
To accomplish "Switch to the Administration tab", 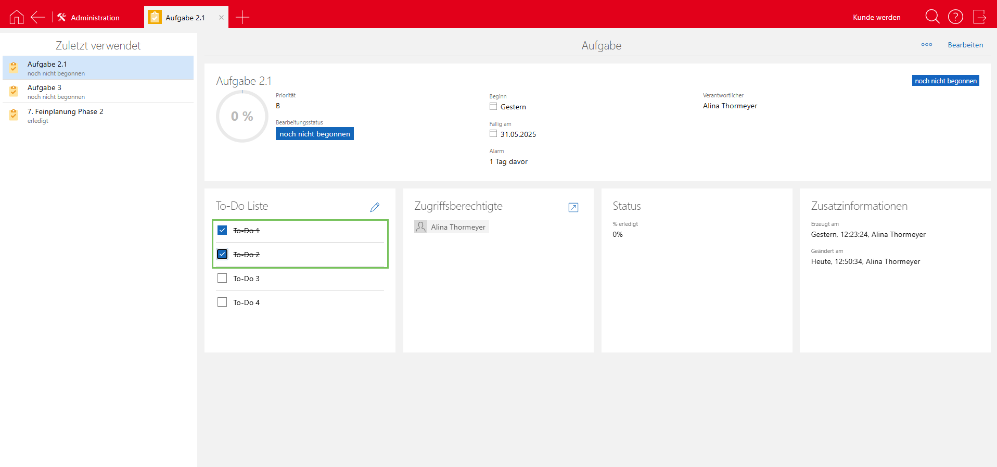I will [89, 18].
